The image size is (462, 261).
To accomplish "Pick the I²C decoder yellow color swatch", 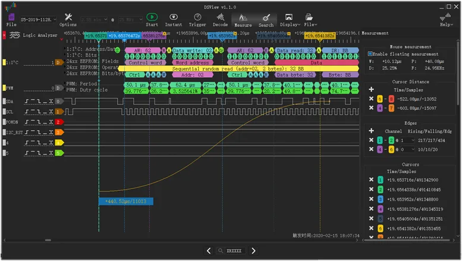I will pyautogui.click(x=4, y=62).
